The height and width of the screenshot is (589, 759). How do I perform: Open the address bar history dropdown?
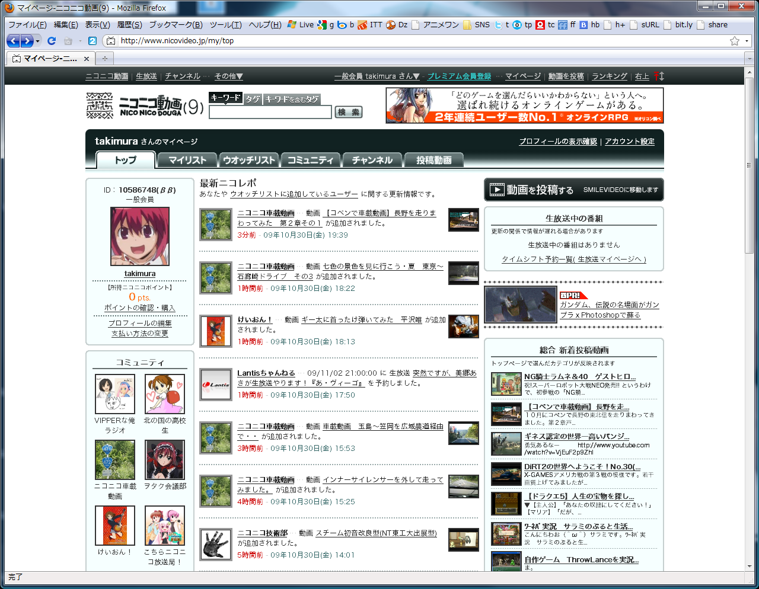coord(747,41)
